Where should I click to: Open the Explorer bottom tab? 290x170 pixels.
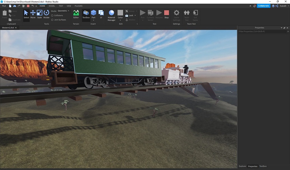click(242, 166)
